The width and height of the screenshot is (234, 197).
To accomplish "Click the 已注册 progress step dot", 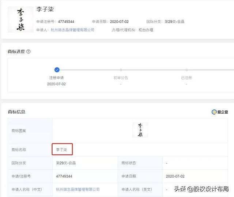I will 186,70.
